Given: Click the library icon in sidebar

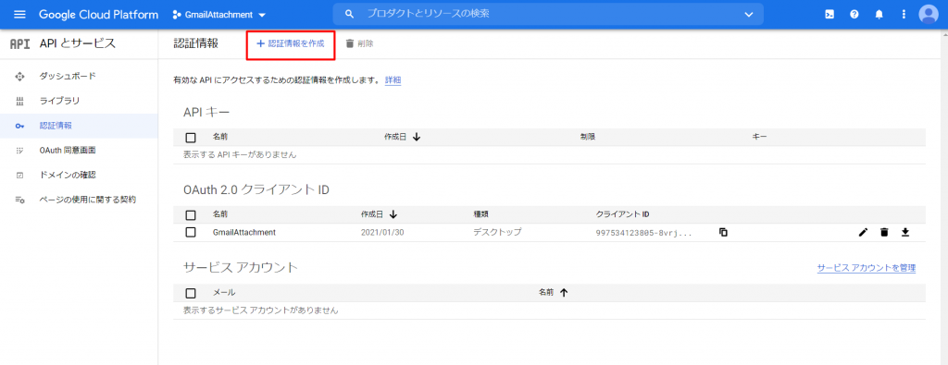Looking at the screenshot, I should click(x=19, y=102).
